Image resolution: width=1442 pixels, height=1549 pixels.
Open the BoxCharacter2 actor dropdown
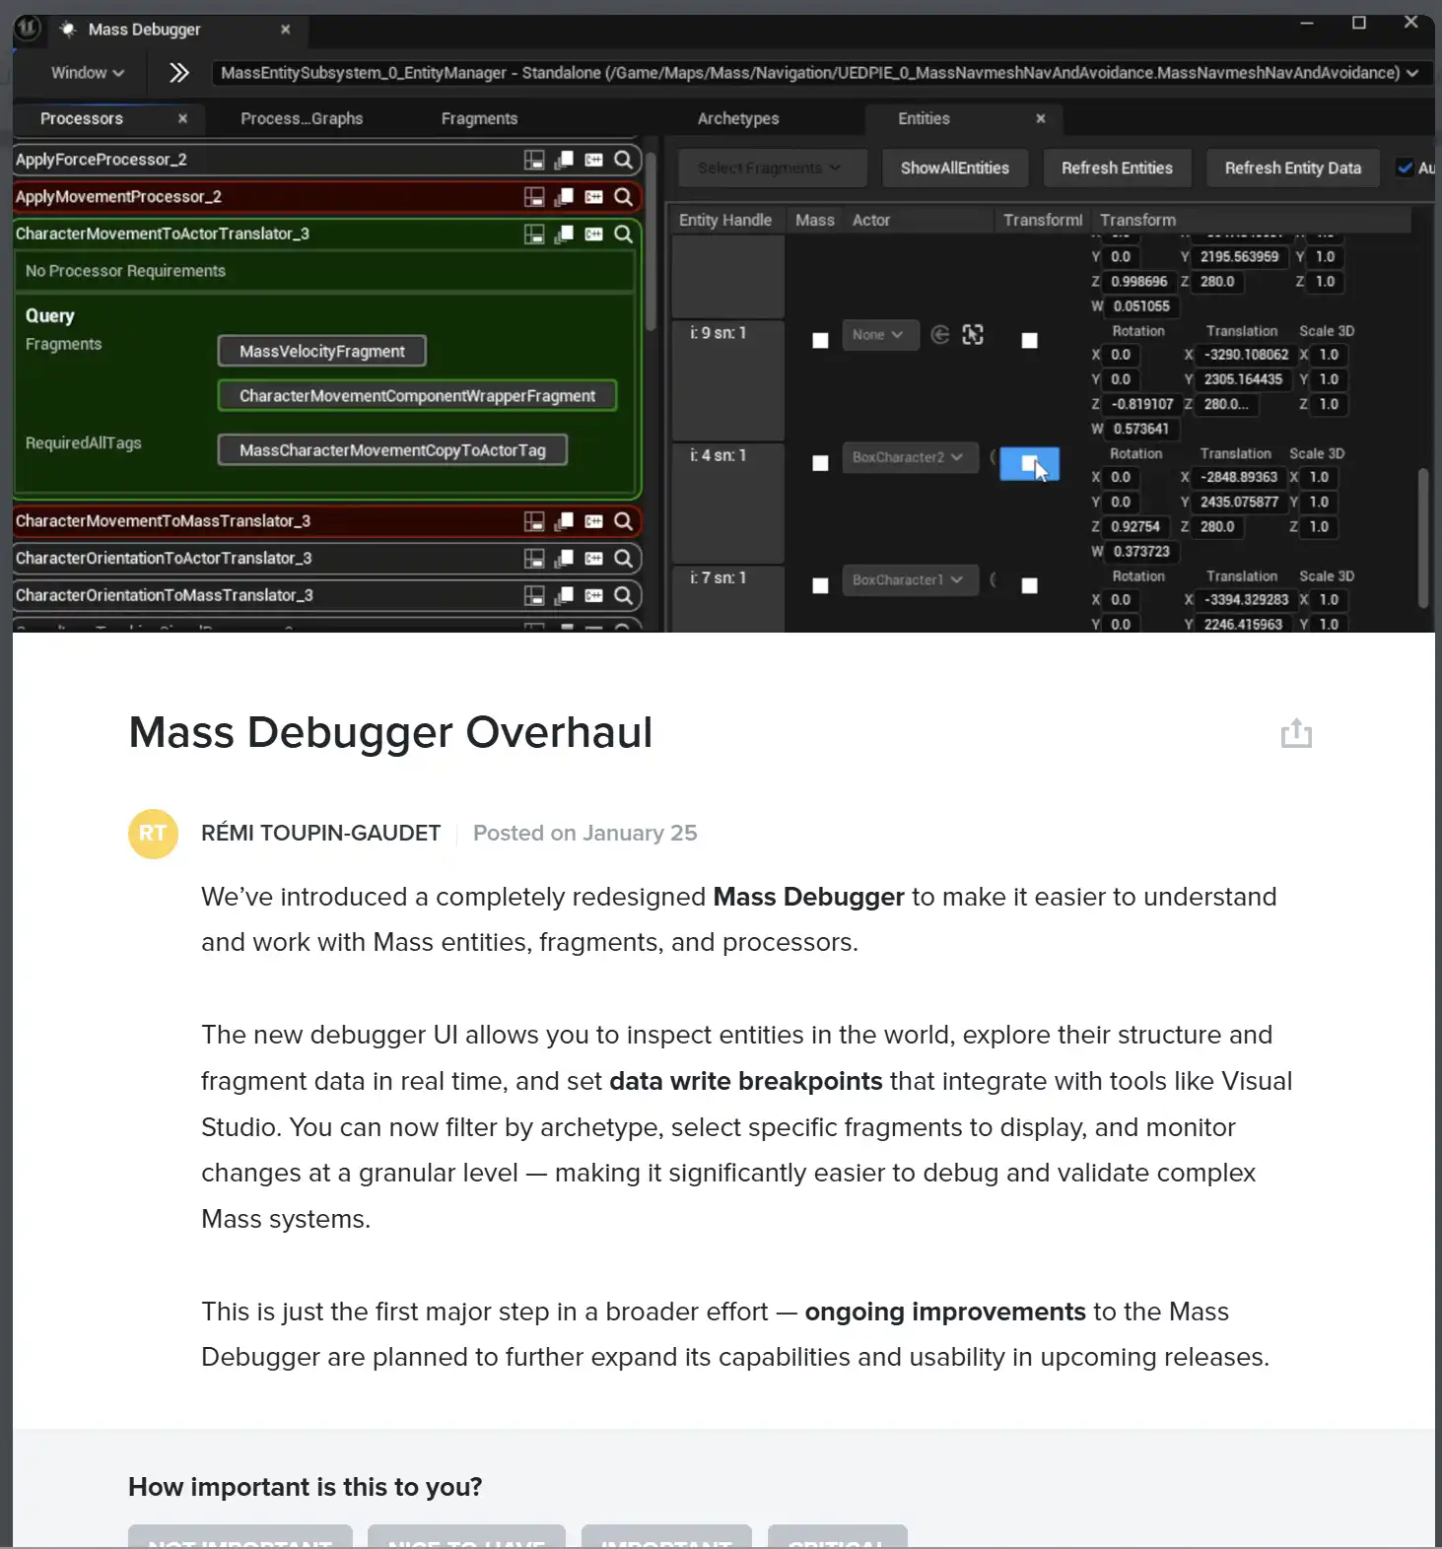point(907,457)
